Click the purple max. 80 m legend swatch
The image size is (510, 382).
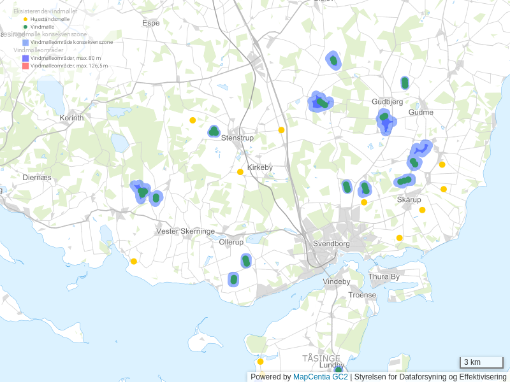tap(25, 58)
